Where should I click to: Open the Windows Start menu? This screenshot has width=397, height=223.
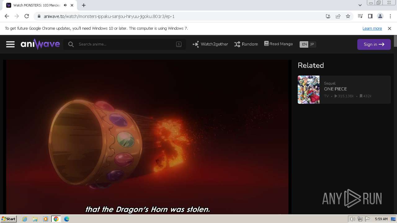tap(8, 219)
